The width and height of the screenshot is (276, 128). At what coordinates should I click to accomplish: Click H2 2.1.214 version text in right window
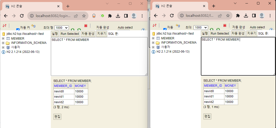(x=173, y=52)
